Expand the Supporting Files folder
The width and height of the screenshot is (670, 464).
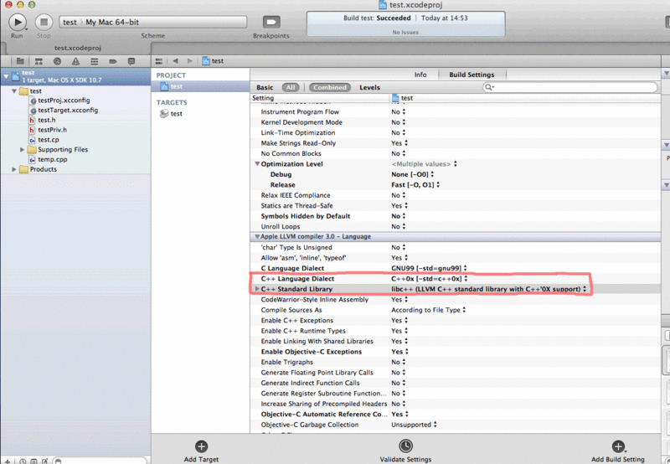[x=23, y=150]
